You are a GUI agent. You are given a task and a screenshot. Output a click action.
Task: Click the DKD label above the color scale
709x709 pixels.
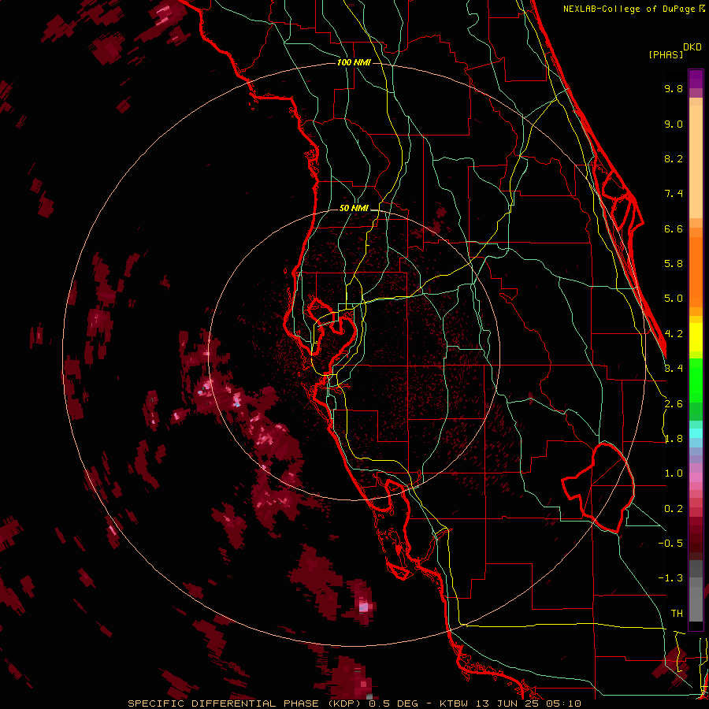692,47
